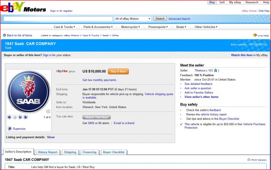Expand the Powersports menu
The height and width of the screenshot is (170, 271).
coord(158,27)
